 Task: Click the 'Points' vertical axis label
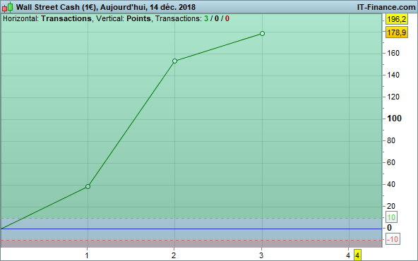(138, 18)
